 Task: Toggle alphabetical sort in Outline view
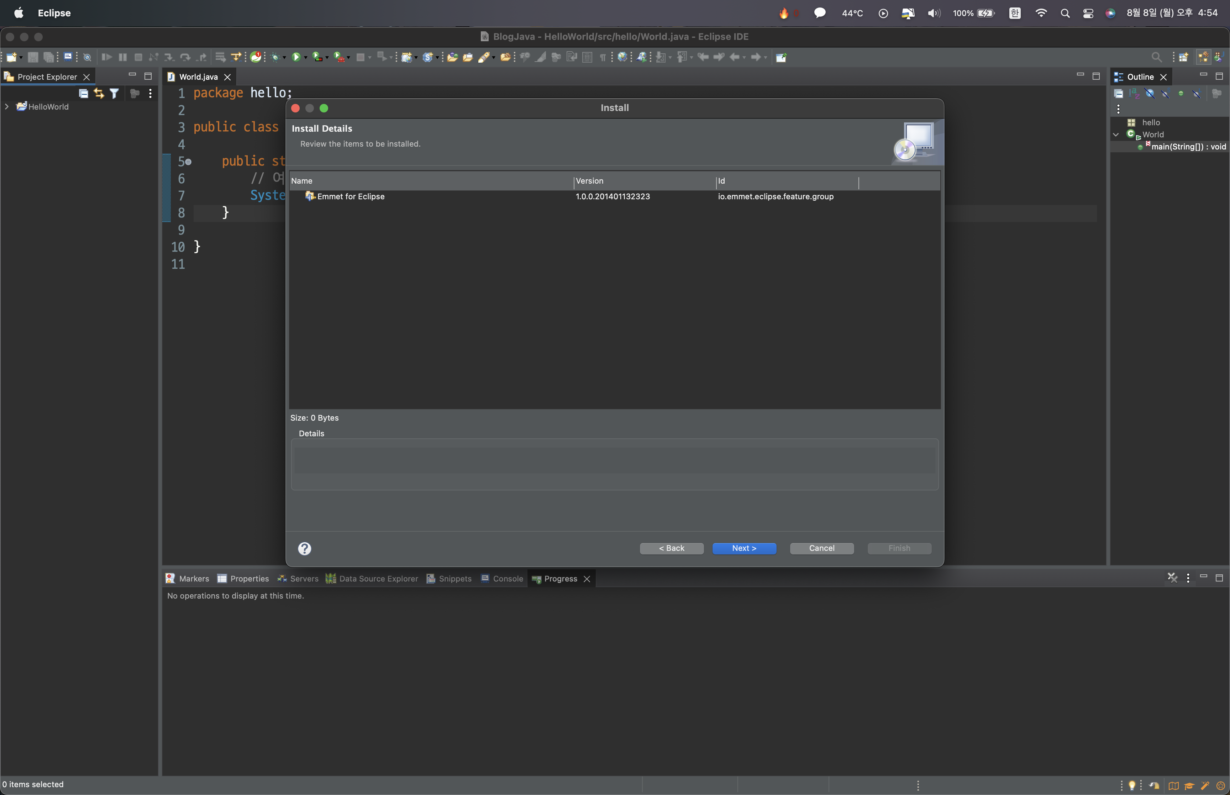pos(1134,94)
